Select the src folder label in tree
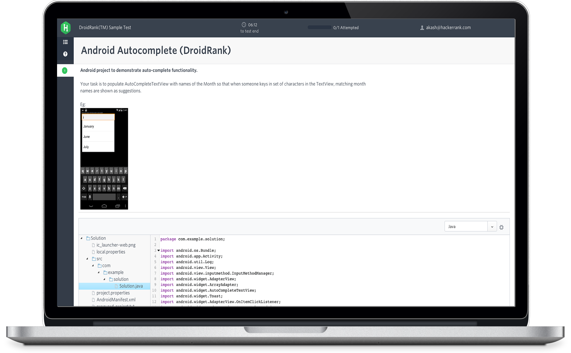571x353 pixels. [99, 259]
